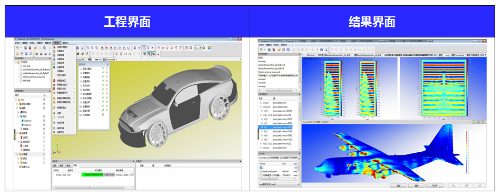Screen dimensions: 502x196
Task: Open the file type dropdown at bottom of results window
Action: pos(279,184)
